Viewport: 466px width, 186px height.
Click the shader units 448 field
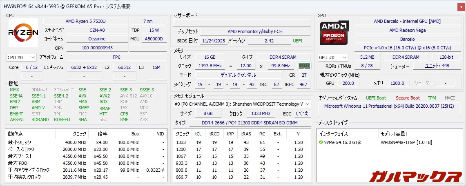click(x=437, y=66)
